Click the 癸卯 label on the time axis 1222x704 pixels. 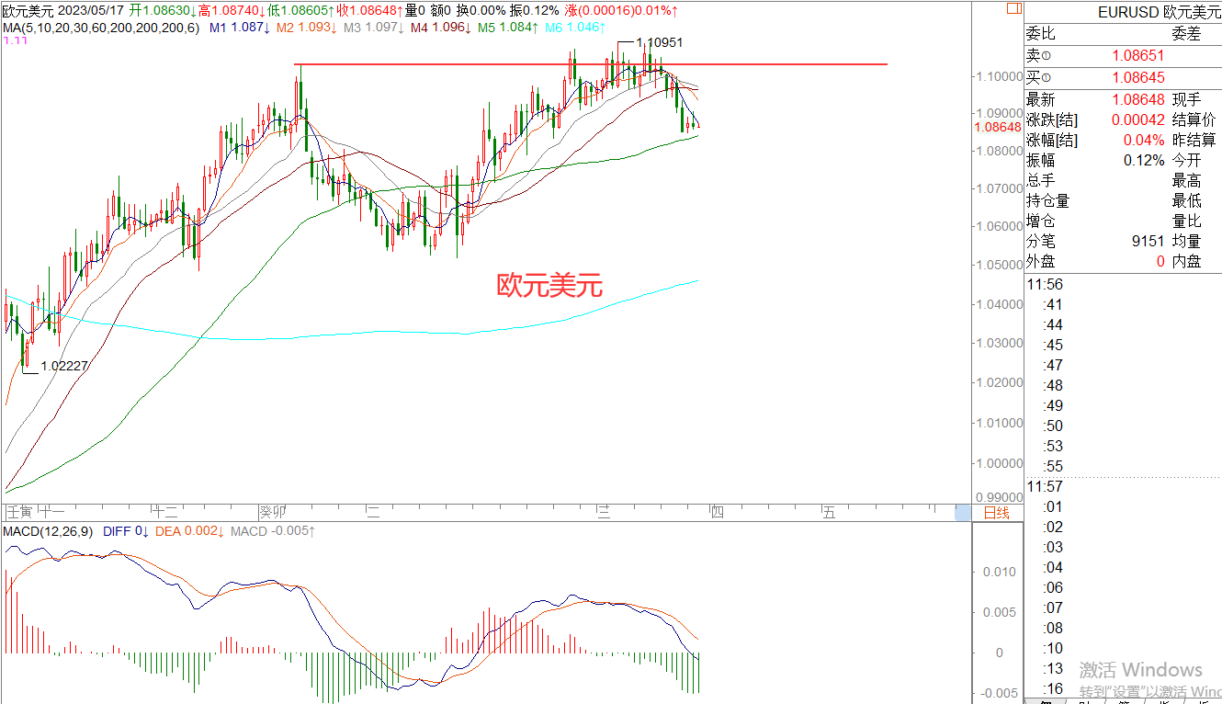(273, 513)
